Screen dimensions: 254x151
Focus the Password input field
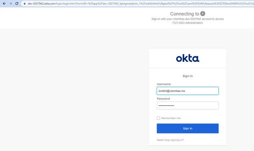[187, 106]
